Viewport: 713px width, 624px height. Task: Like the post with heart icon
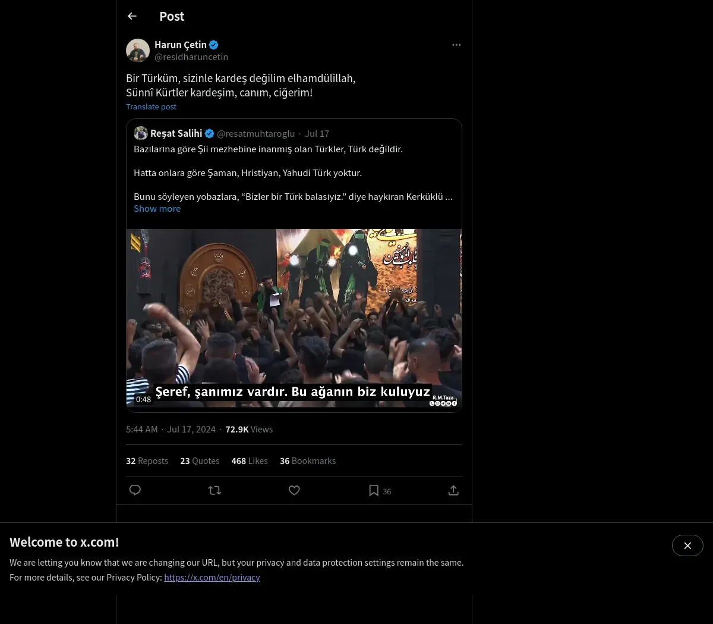click(294, 490)
